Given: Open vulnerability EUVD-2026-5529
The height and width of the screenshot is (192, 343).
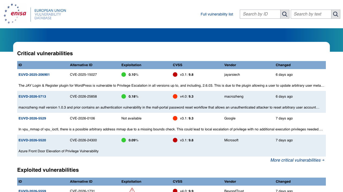Looking at the screenshot, I should [x=32, y=118].
